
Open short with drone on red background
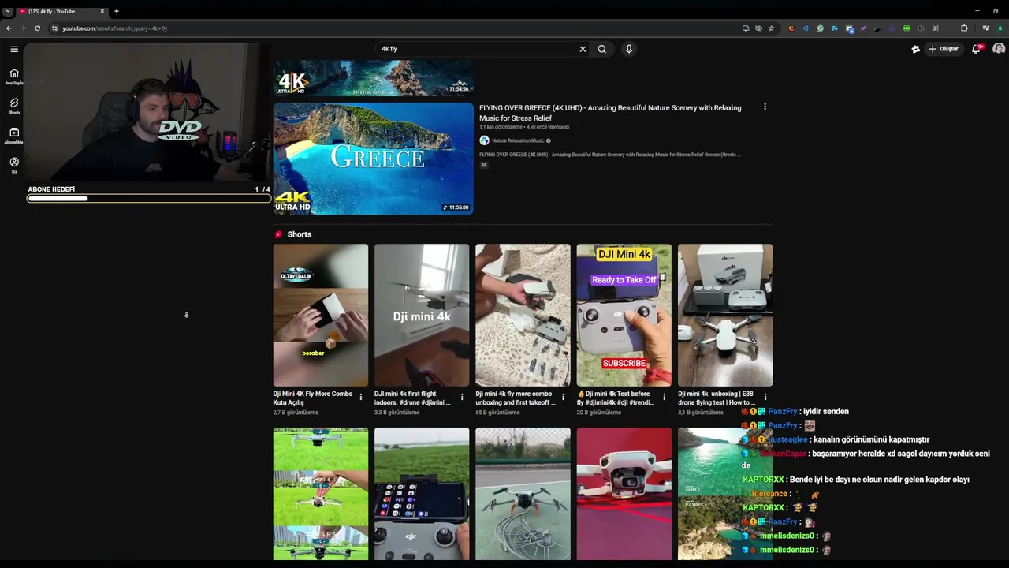[624, 494]
